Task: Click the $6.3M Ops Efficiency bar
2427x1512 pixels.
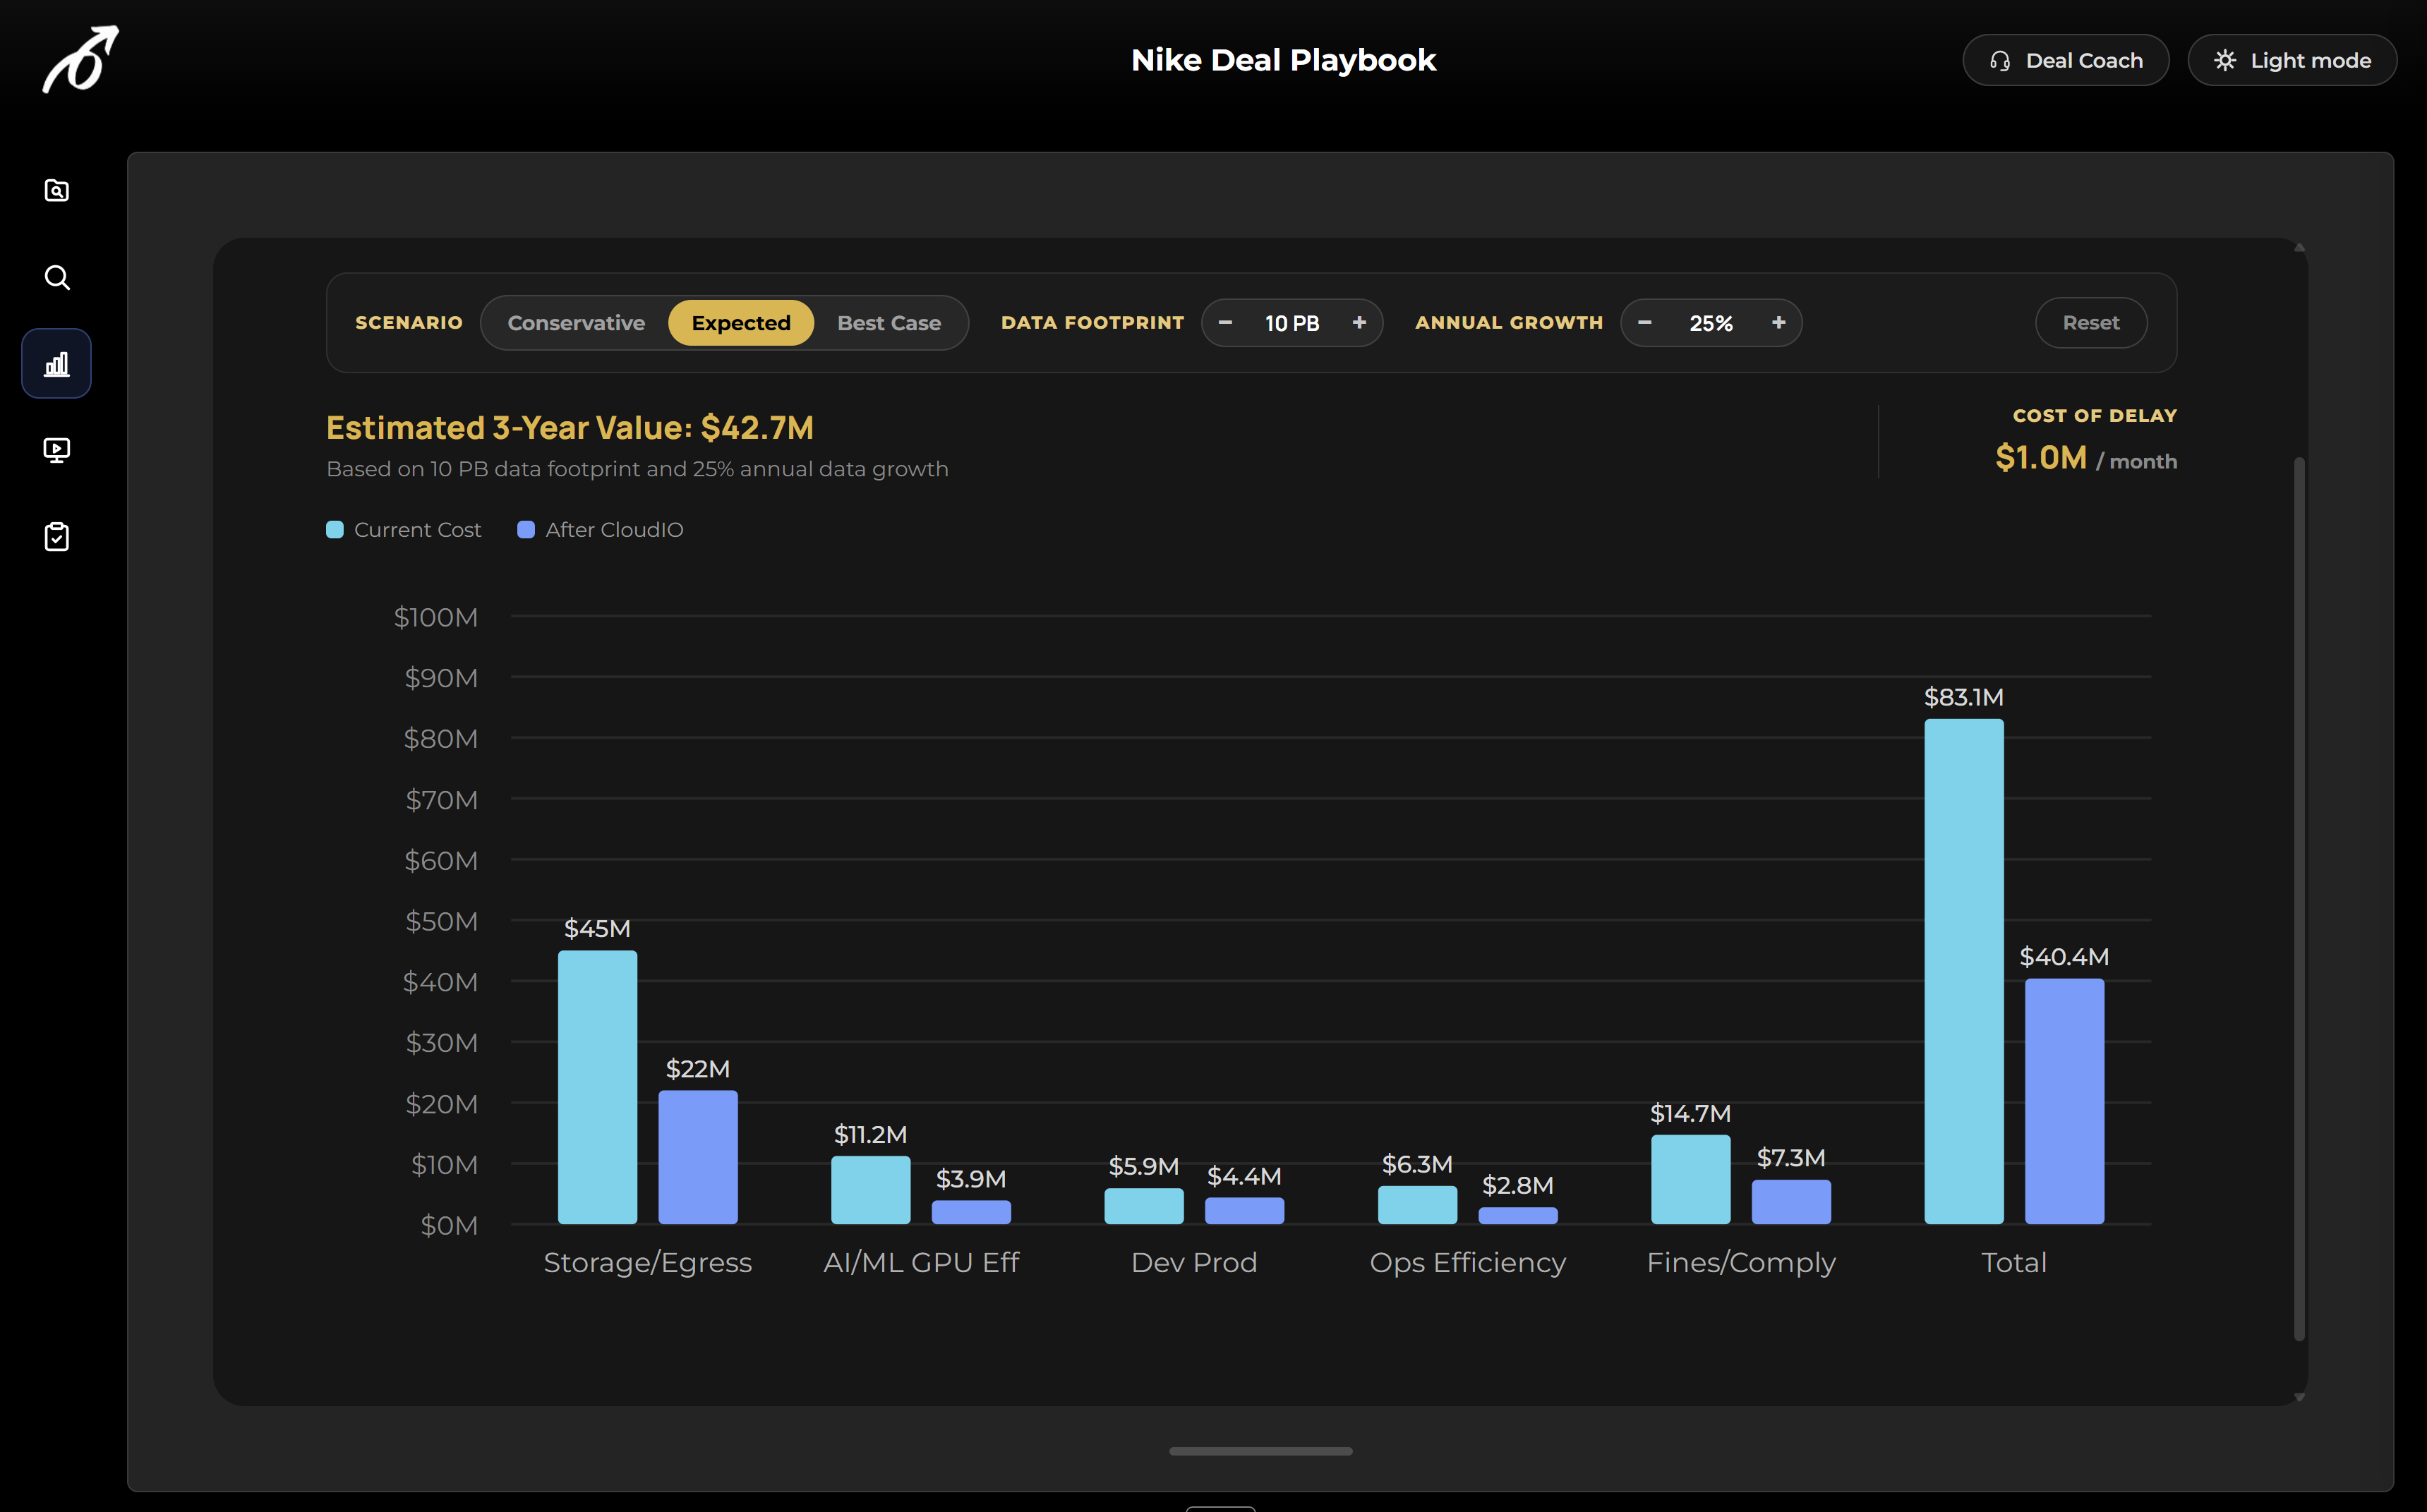Action: click(1417, 1205)
